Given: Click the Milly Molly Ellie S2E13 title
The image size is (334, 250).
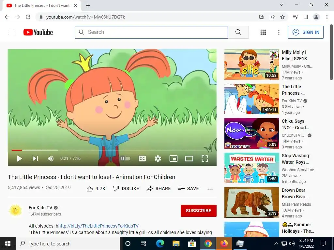Looking at the screenshot, I should pyautogui.click(x=295, y=55).
